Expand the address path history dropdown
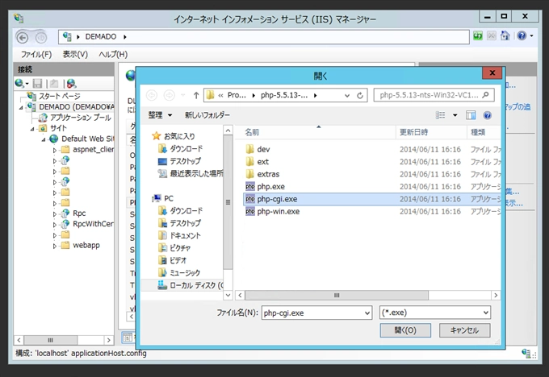Viewport: 549px width, 377px height. (x=347, y=95)
